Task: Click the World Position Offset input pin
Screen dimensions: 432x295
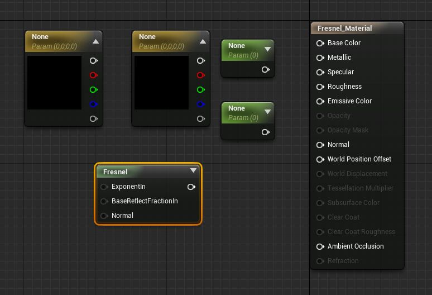Action: tap(320, 159)
